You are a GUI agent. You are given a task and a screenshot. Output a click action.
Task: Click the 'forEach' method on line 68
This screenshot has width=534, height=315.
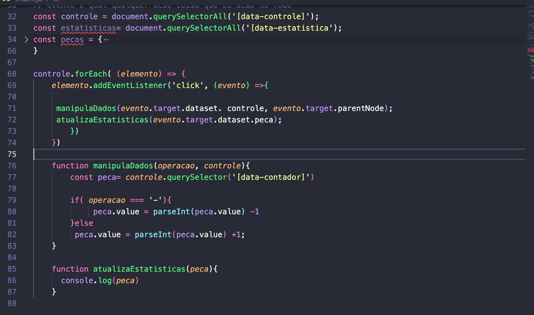(91, 74)
